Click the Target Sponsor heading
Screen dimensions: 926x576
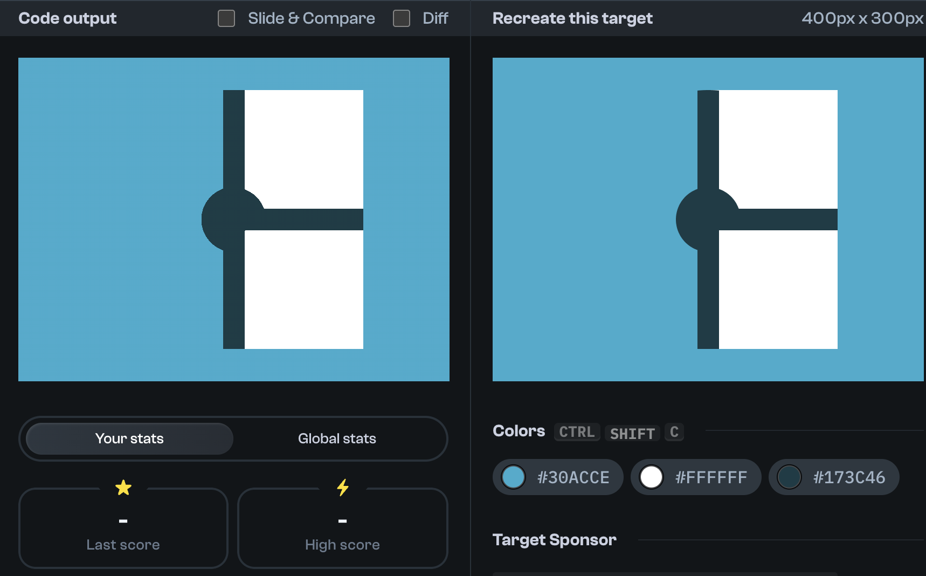pyautogui.click(x=555, y=540)
